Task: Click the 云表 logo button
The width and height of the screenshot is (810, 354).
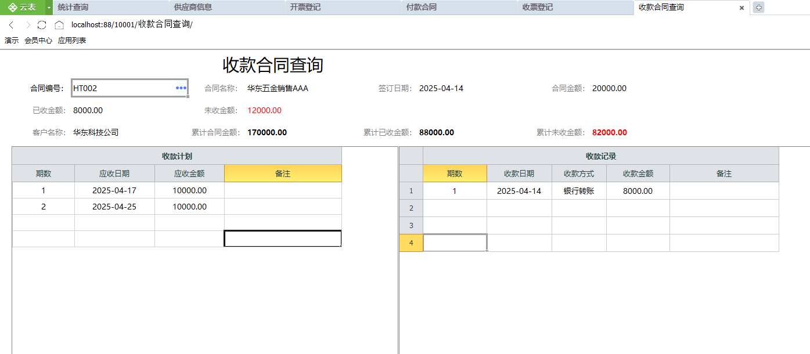Action: tap(22, 8)
